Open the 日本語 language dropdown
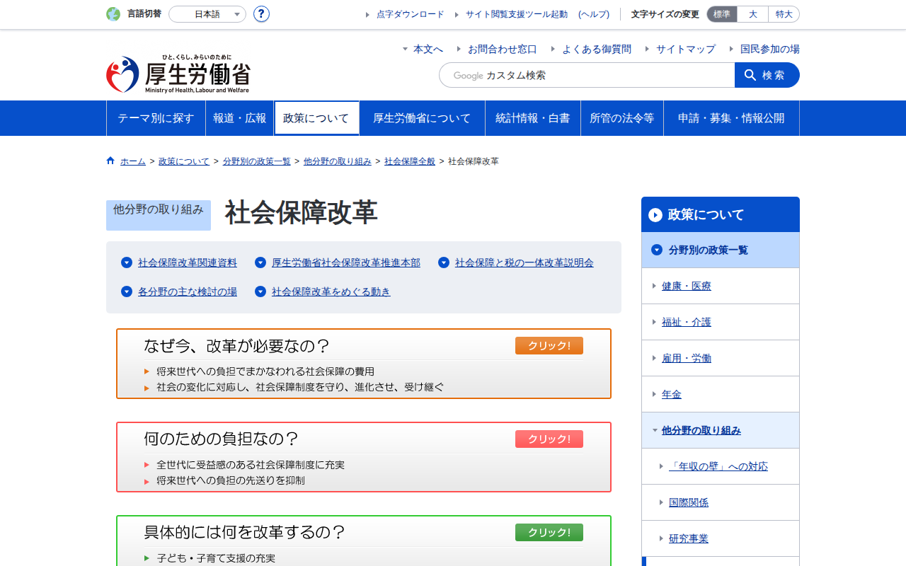Image resolution: width=906 pixels, height=566 pixels. [207, 14]
